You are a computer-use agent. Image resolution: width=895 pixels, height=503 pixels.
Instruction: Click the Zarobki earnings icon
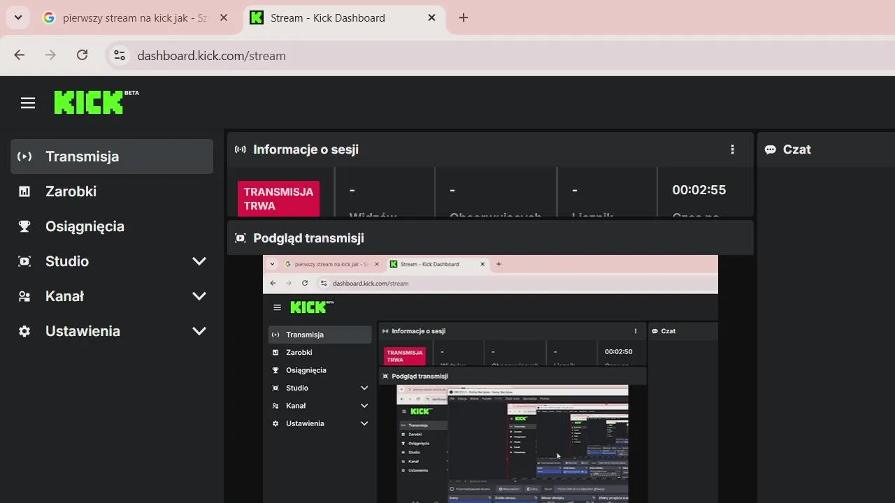[24, 191]
